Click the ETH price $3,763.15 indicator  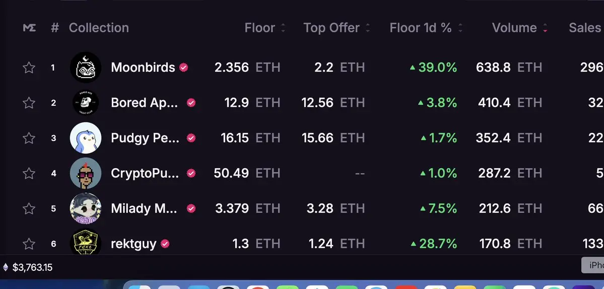[x=28, y=267]
